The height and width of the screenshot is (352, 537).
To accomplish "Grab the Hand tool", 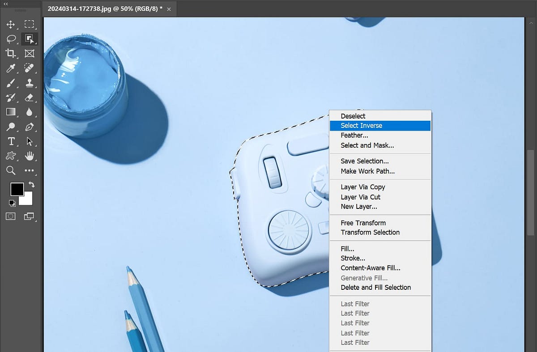I will pos(29,156).
